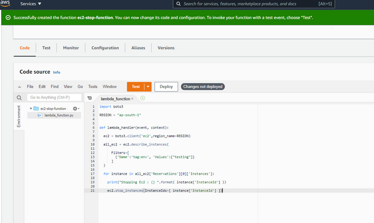Click the orange Test button
The image size is (374, 223).
(x=136, y=87)
